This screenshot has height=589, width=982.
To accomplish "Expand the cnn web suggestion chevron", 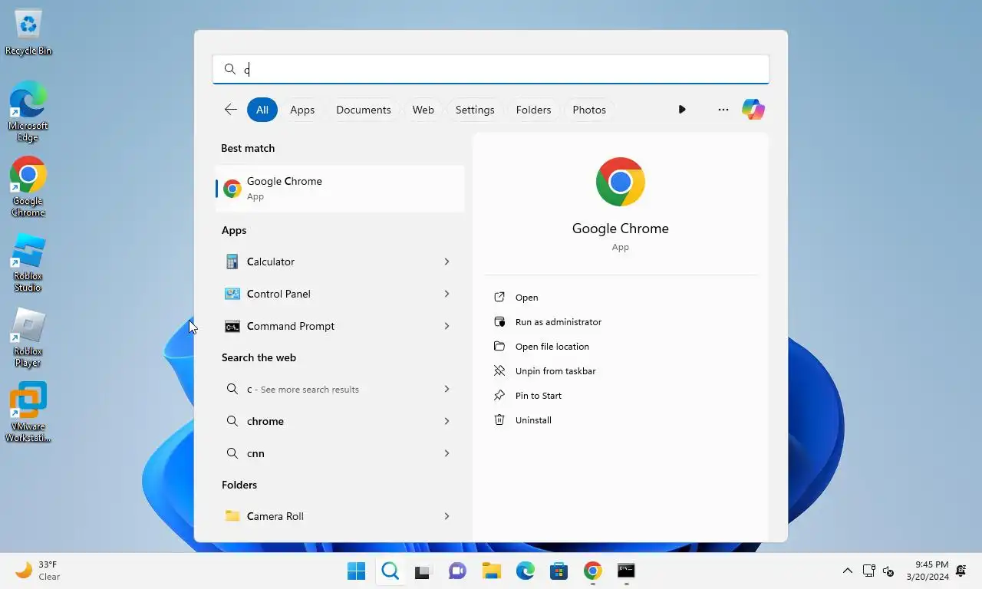I will pyautogui.click(x=447, y=453).
